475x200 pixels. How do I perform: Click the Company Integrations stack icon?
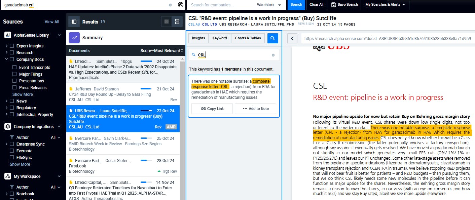tap(7, 127)
